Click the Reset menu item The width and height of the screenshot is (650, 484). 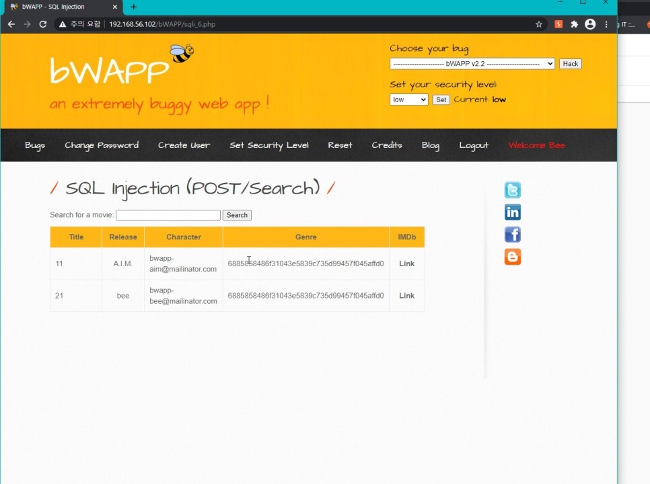[x=340, y=145]
